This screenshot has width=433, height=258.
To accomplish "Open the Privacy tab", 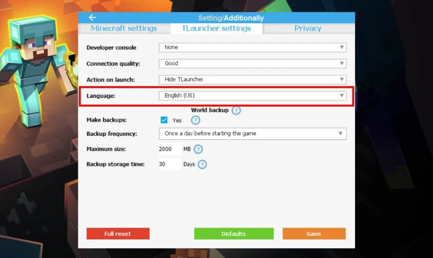I will [x=308, y=28].
